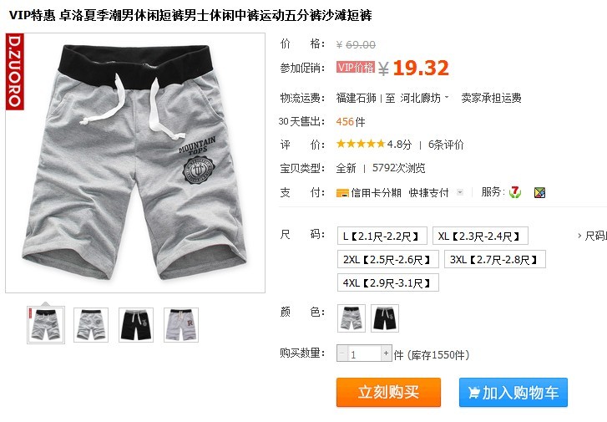607x422 pixels.
Task: Open the 河北廊坊 destination dropdown
Action: point(425,98)
